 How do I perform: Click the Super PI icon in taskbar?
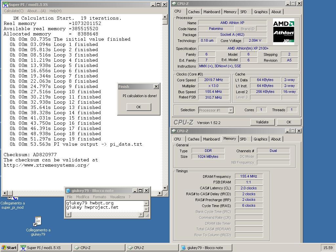tap(23, 248)
